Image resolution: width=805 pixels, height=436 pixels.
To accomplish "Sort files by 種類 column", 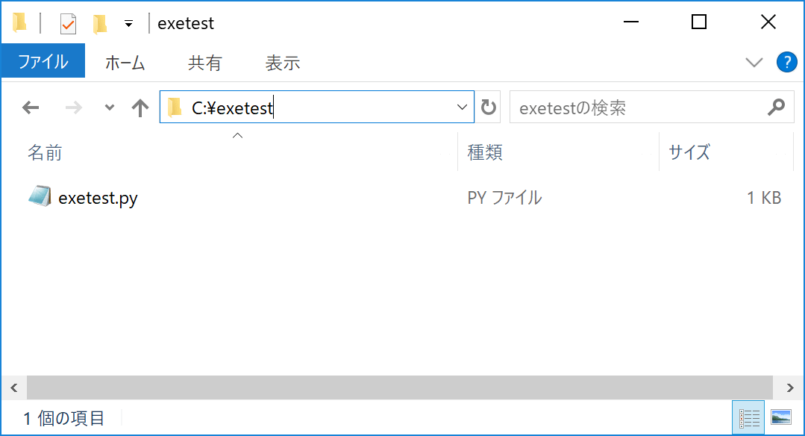I will [485, 153].
